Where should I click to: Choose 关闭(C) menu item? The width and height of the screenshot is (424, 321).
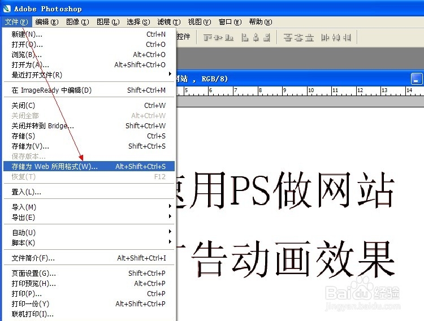[89, 106]
